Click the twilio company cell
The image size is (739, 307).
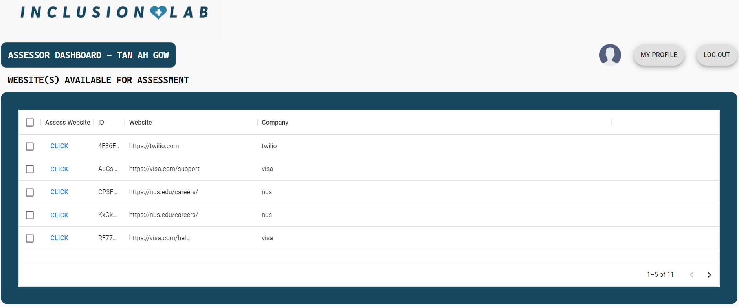[269, 146]
